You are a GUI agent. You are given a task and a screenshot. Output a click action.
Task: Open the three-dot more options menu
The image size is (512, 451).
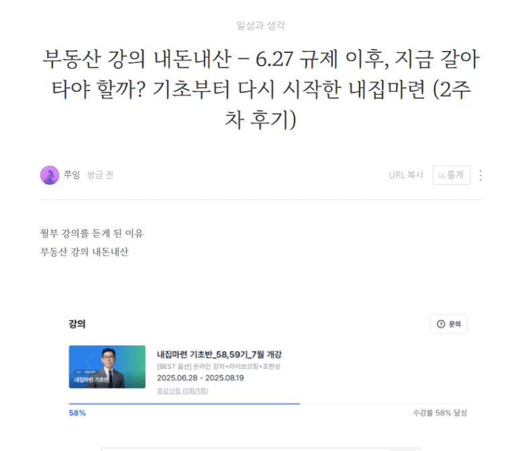coord(480,176)
